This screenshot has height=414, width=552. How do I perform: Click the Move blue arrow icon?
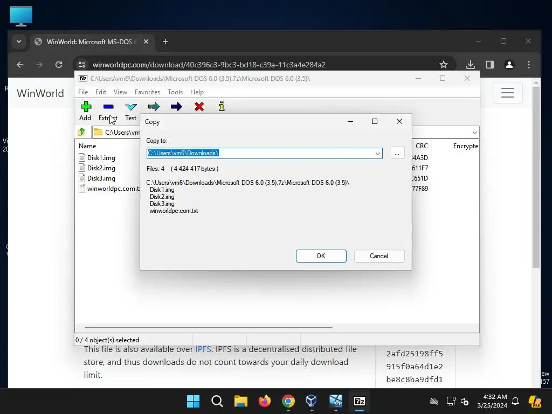coord(176,106)
